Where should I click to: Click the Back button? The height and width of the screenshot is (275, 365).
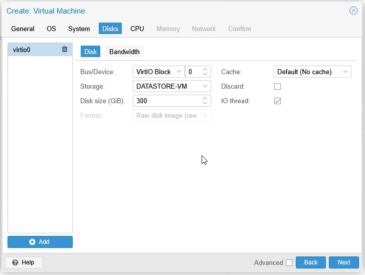pos(311,262)
